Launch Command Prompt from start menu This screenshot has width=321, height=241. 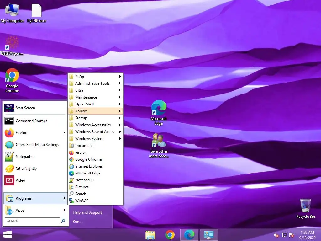[35, 121]
